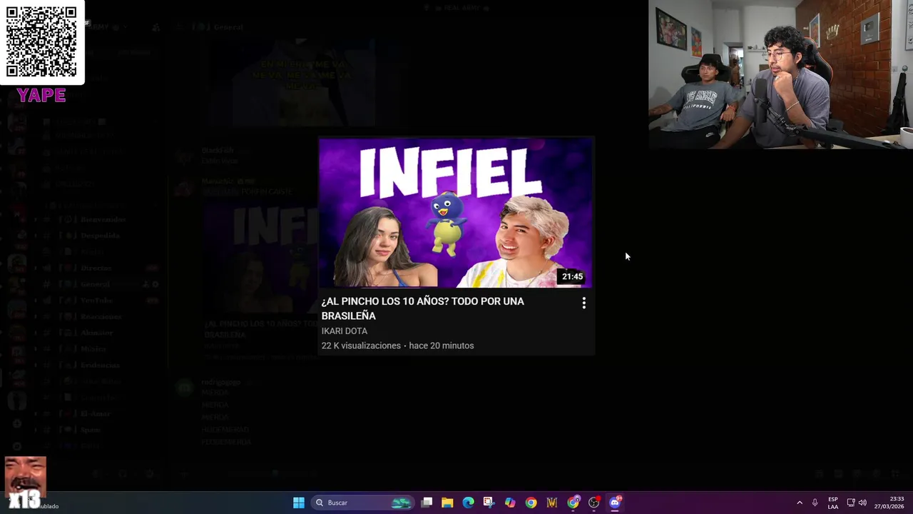Viewport: 913px width, 514px height.
Task: Click the '22 K visualizaciones' text
Action: 361,346
